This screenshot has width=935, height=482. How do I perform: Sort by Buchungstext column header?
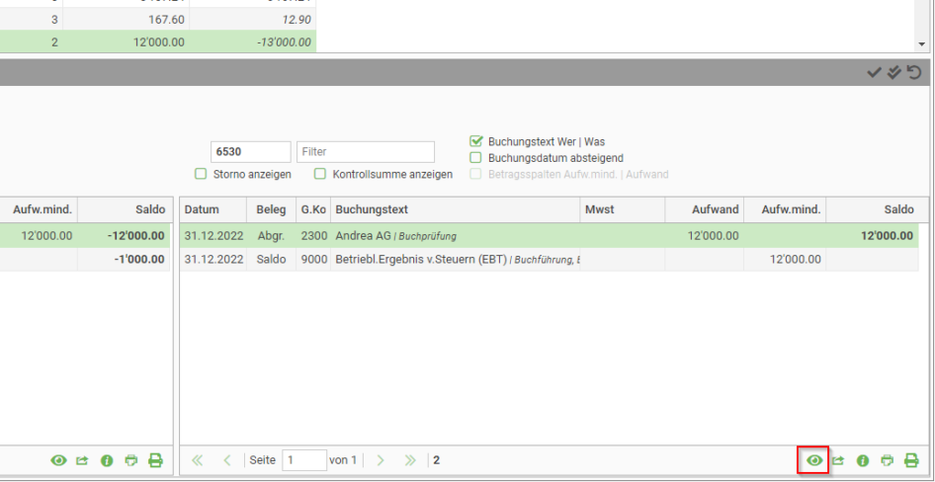click(455, 209)
